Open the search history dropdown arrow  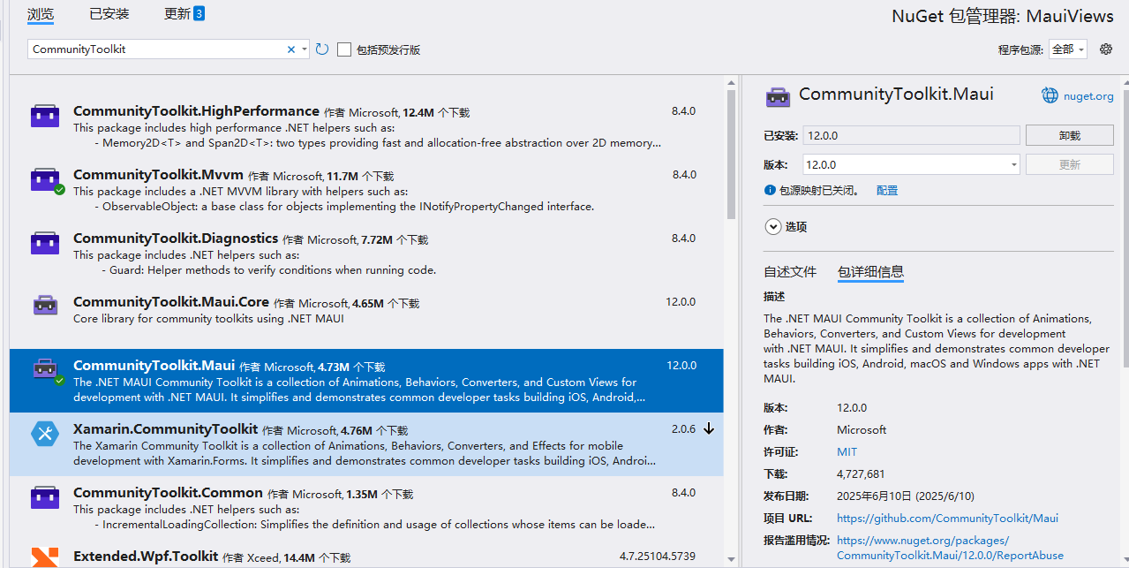(305, 49)
